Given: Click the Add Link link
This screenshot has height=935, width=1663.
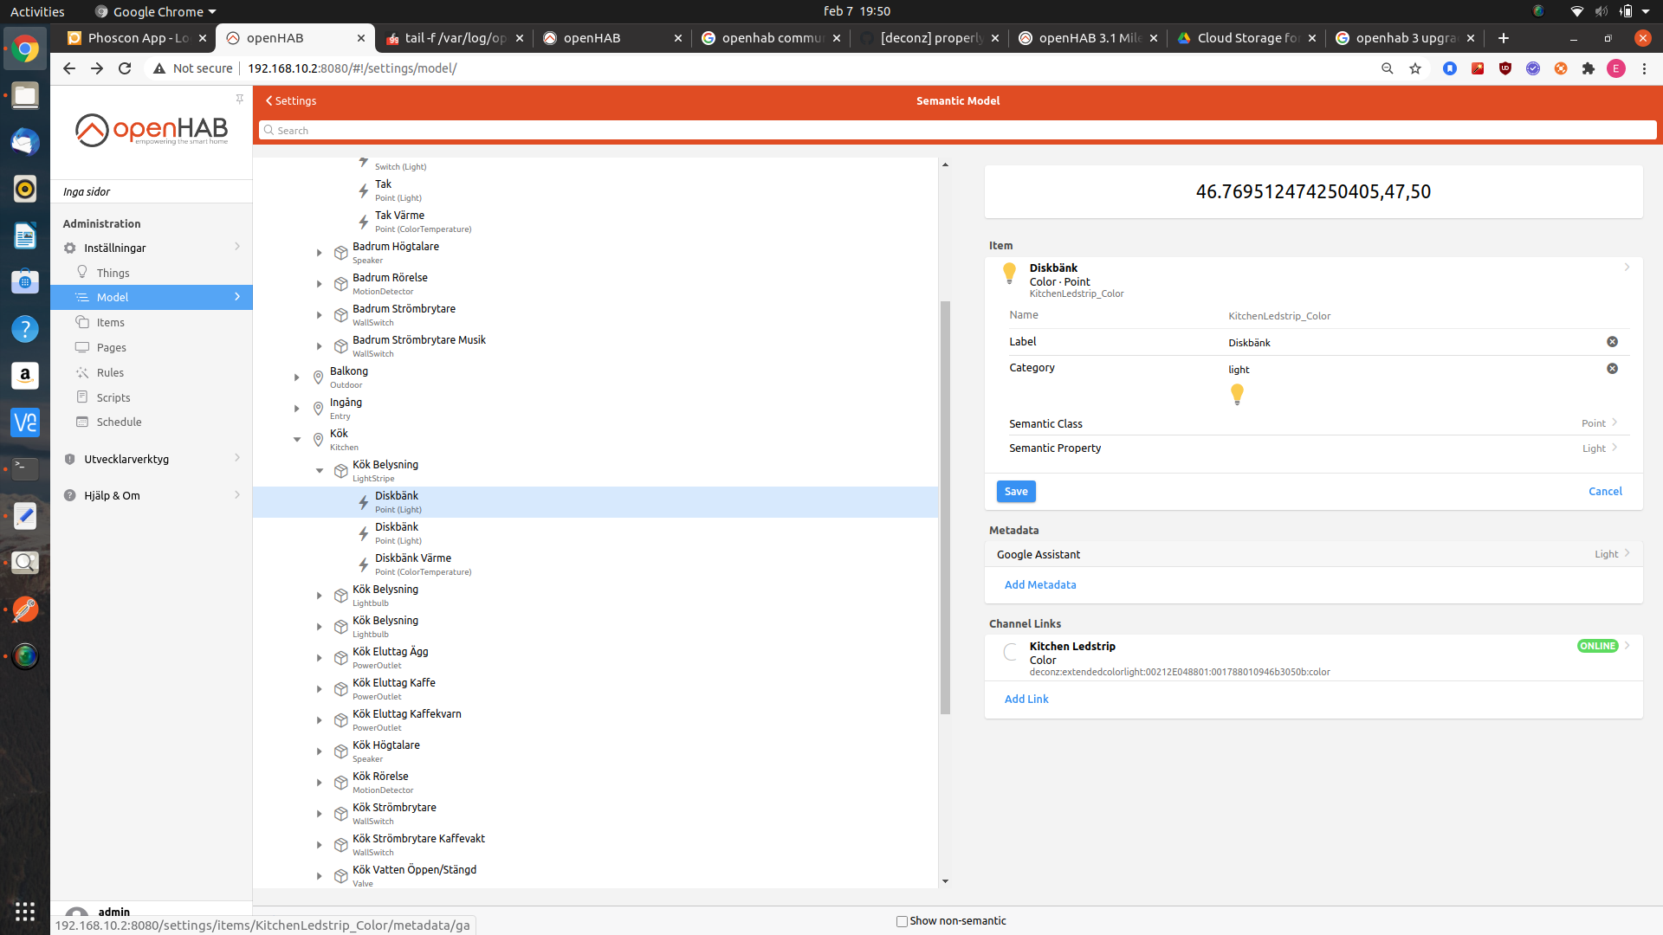Looking at the screenshot, I should point(1026,699).
